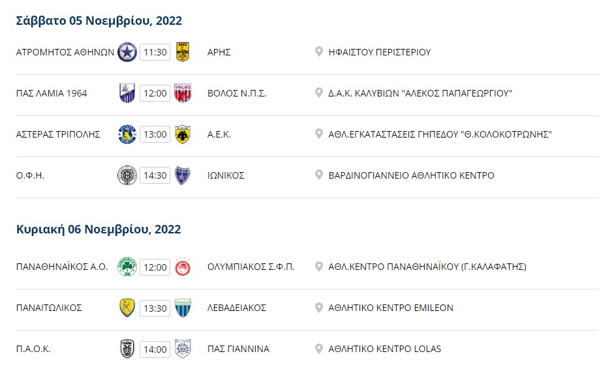
Task: Click location pin beside ΒΑΡΔΙΝΟΓΙΑΝΝΕΙΟ ΑΘΛΗΤΙΚΟ ΚΕΝΤΡΟ
Action: coord(319,175)
